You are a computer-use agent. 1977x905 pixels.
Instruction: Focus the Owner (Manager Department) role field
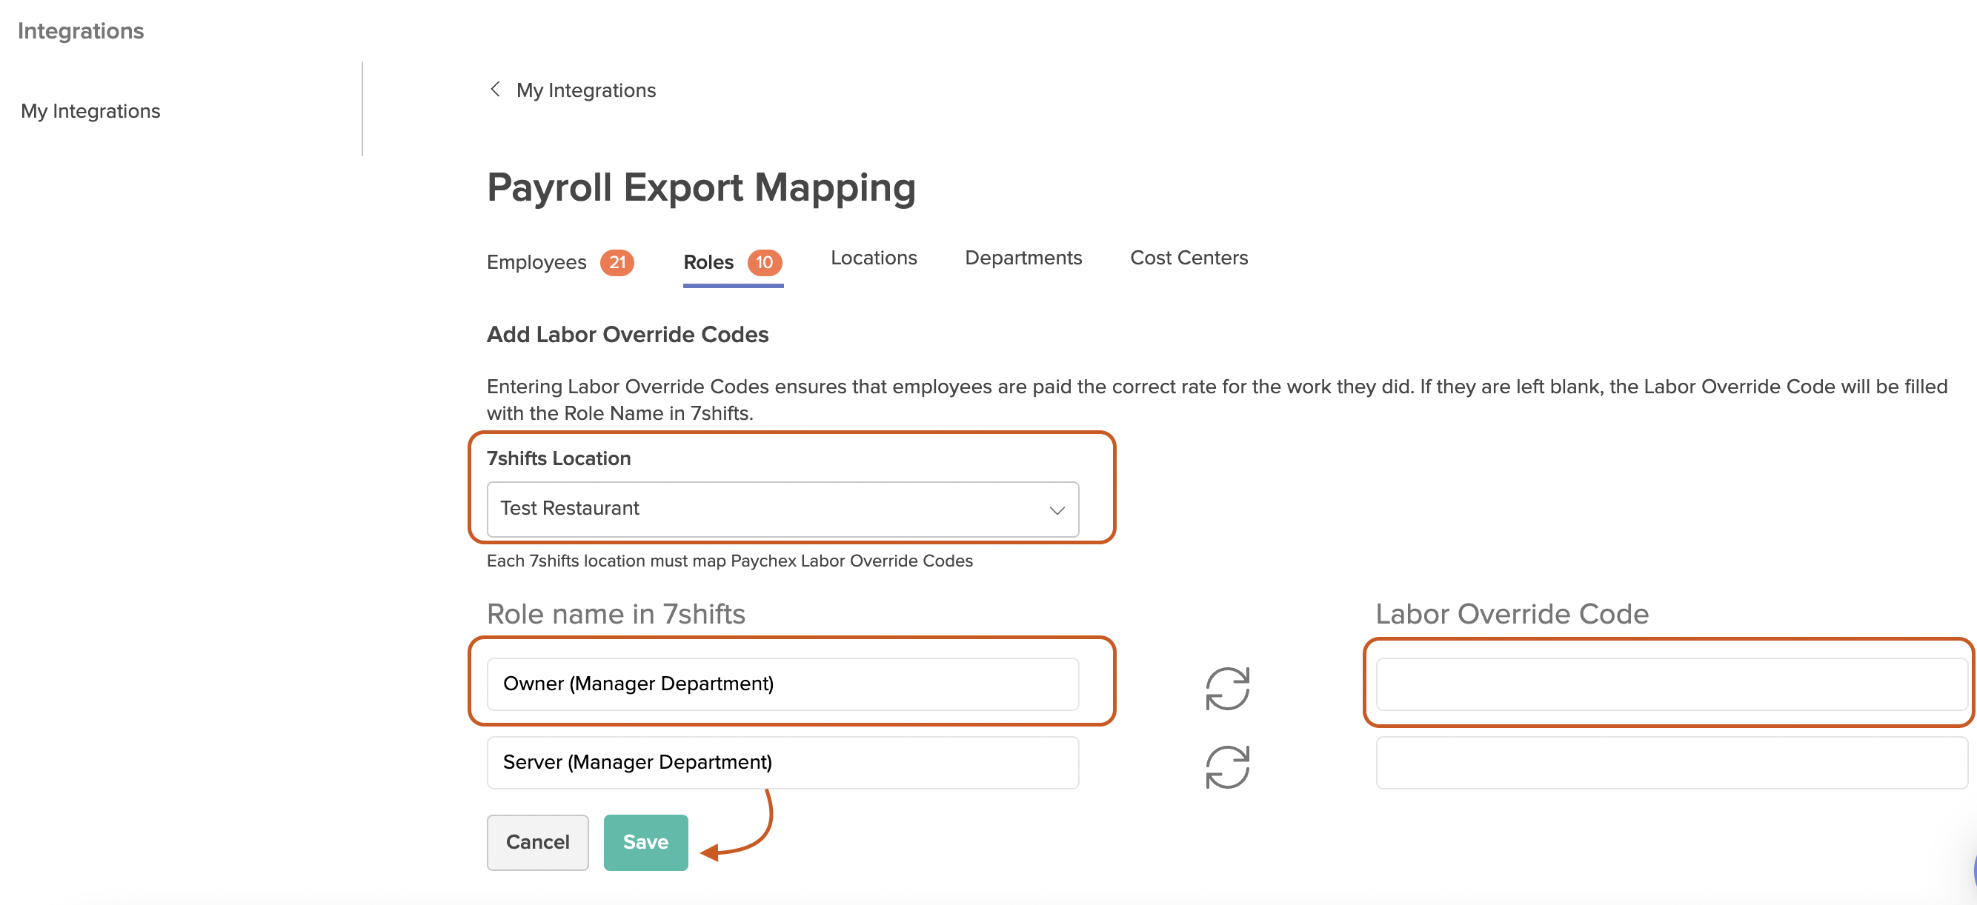pos(783,684)
